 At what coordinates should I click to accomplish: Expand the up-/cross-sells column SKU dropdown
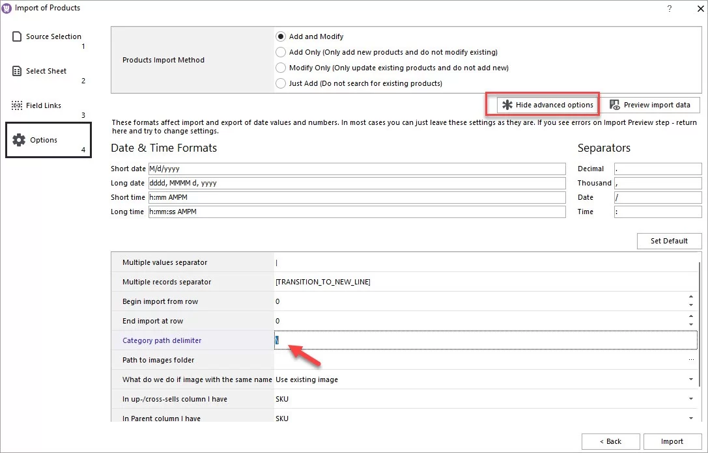point(691,399)
